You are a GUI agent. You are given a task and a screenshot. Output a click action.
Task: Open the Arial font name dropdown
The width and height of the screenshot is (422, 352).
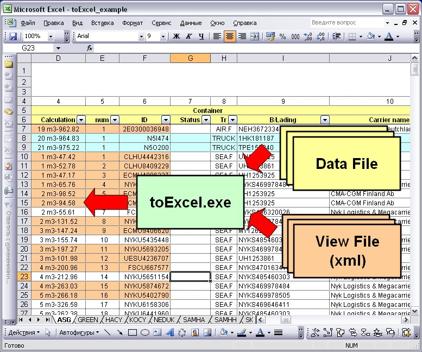141,36
